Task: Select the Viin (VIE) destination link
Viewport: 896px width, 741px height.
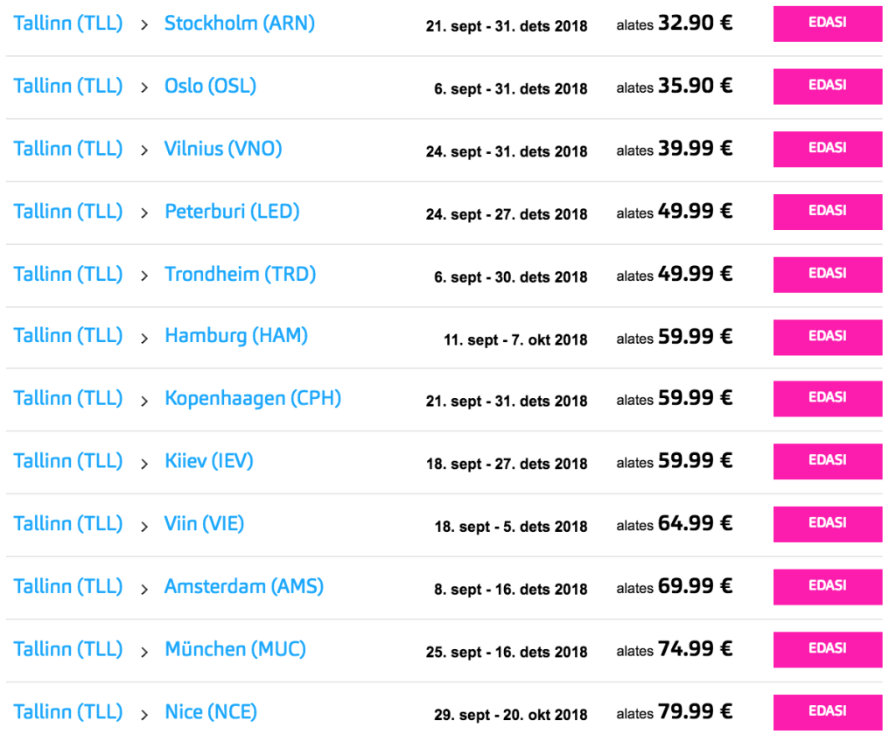Action: click(x=204, y=523)
